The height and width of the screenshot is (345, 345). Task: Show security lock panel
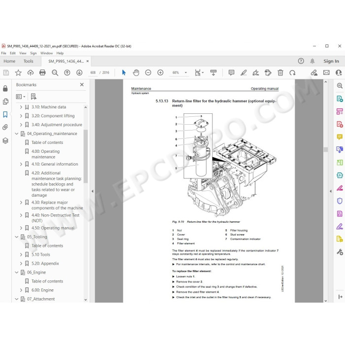[x=5, y=88]
